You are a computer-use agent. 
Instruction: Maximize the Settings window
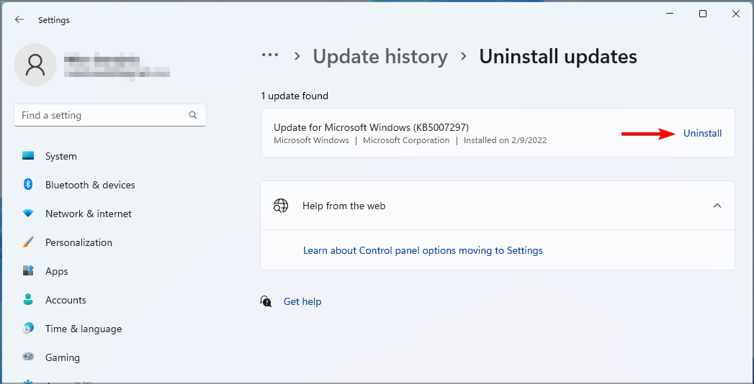click(703, 14)
